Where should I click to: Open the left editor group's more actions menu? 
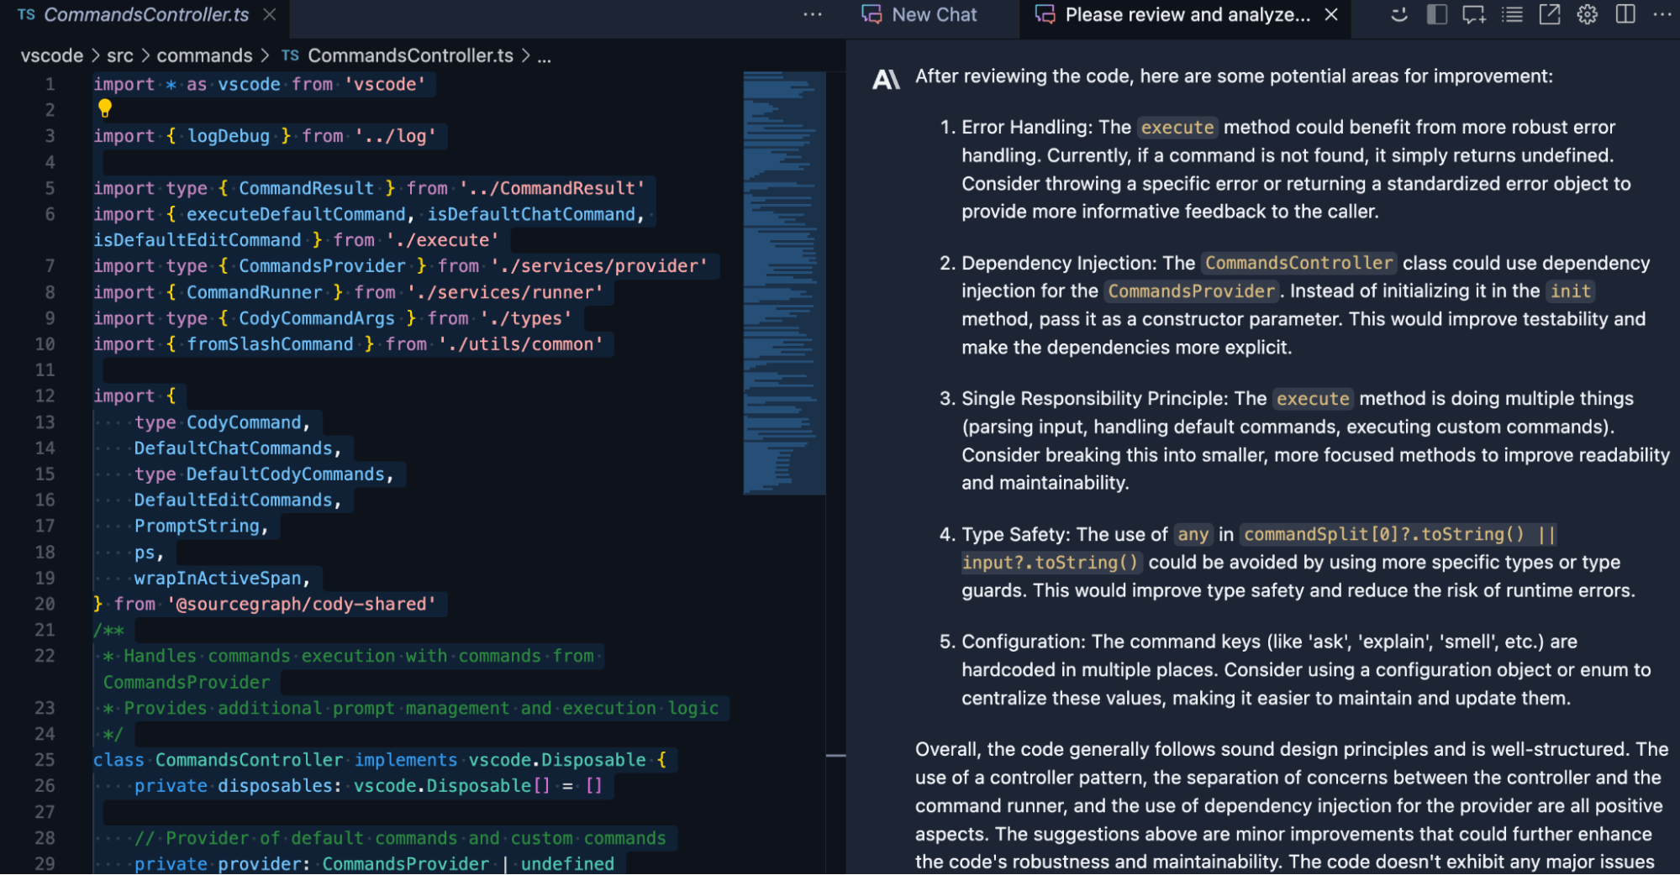pos(812,15)
